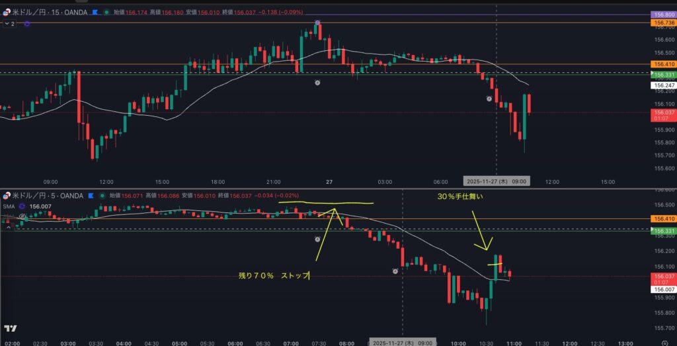Open the 米ドル/円 5 symbol title in lower chart
Viewport: 677px width, 346px height.
48,196
